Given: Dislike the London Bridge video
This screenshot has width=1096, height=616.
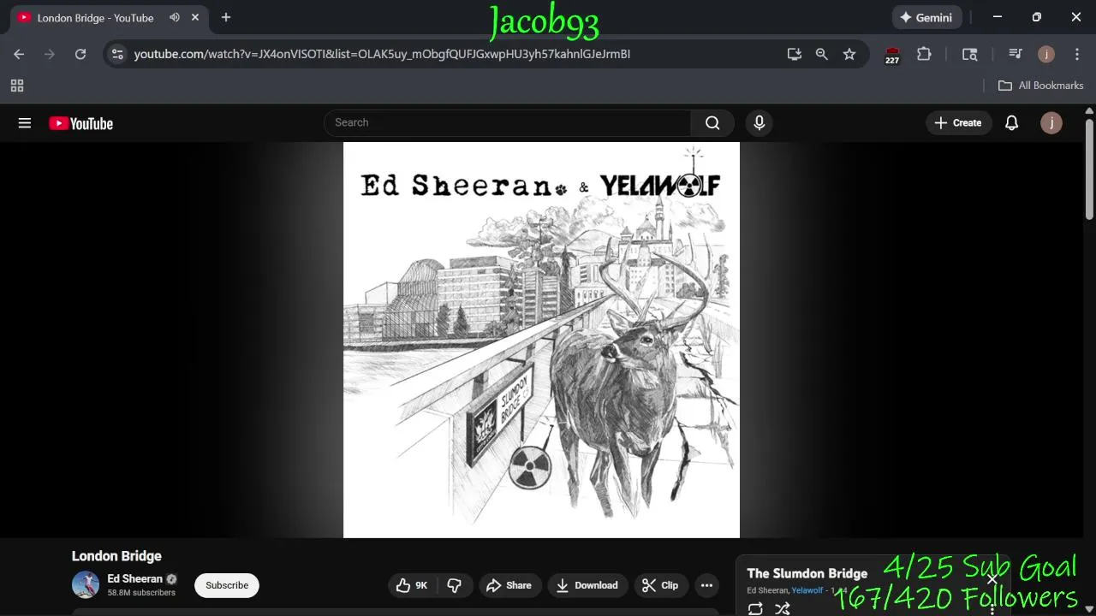Looking at the screenshot, I should point(455,585).
